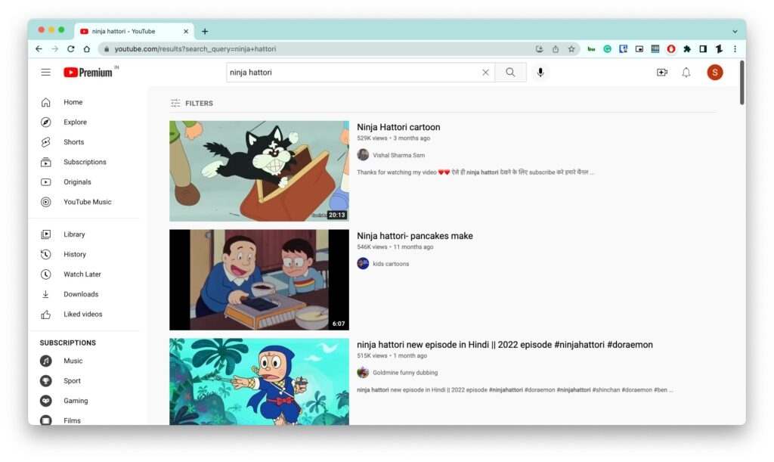
Task: Close the ninja hattori YouTube tab
Action: (186, 31)
